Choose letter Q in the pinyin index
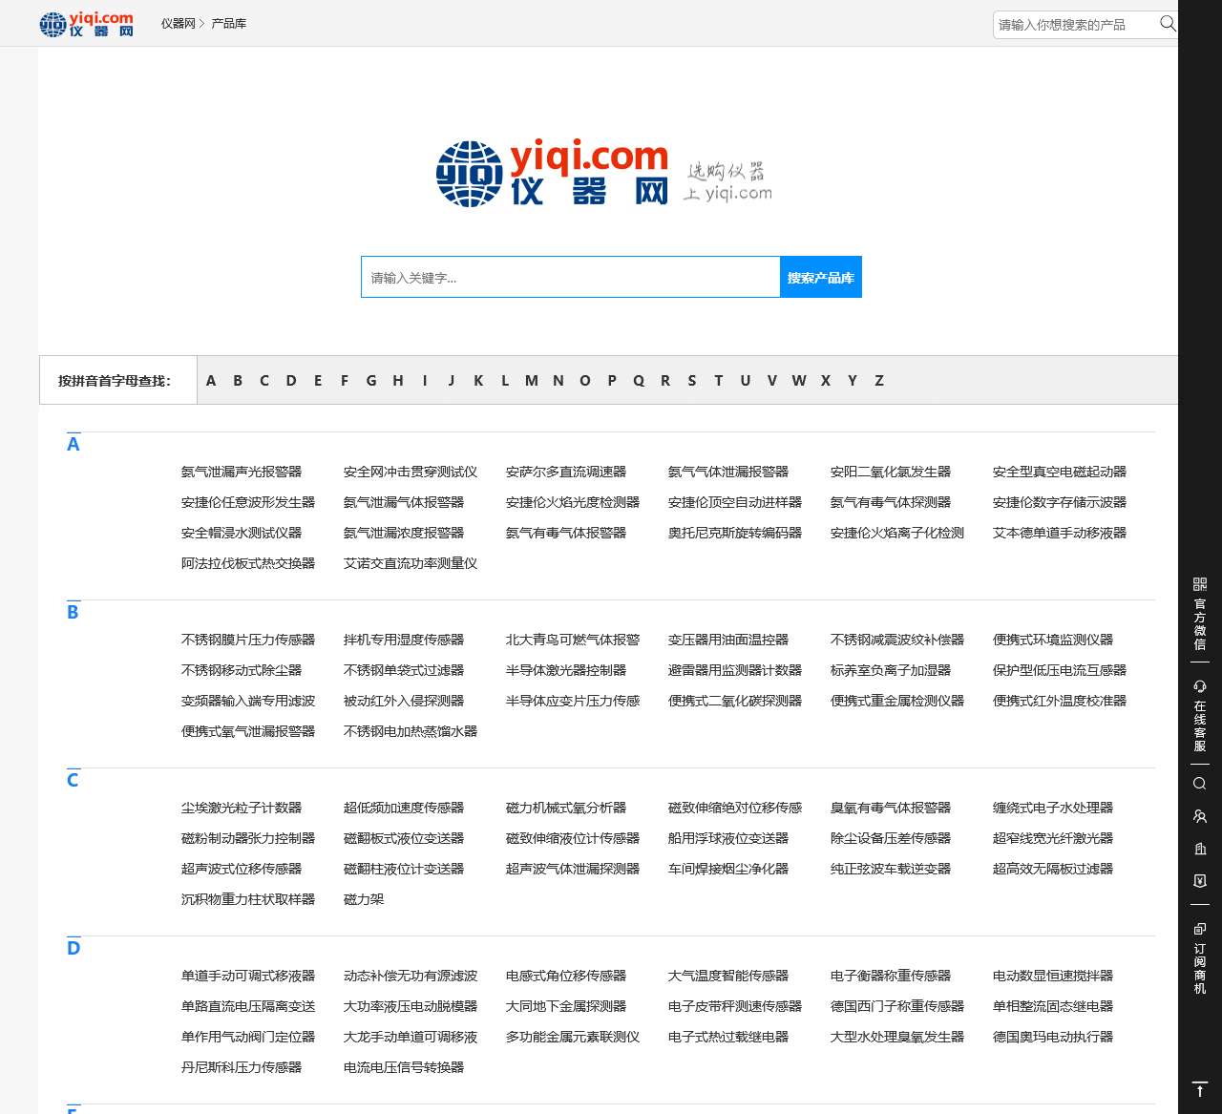This screenshot has height=1114, width=1222. point(639,380)
